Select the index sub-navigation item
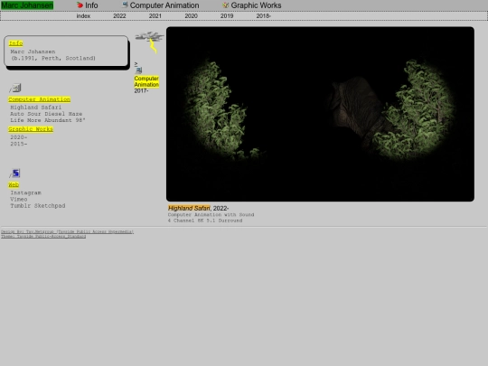 [83, 16]
